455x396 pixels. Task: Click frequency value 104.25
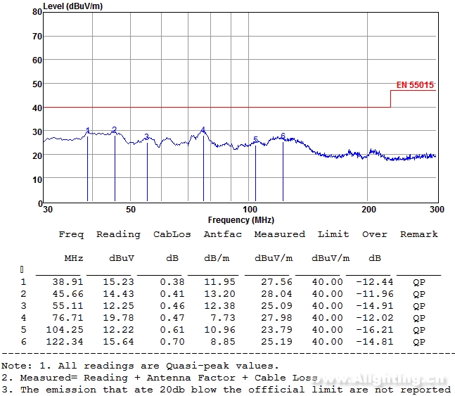(x=65, y=330)
